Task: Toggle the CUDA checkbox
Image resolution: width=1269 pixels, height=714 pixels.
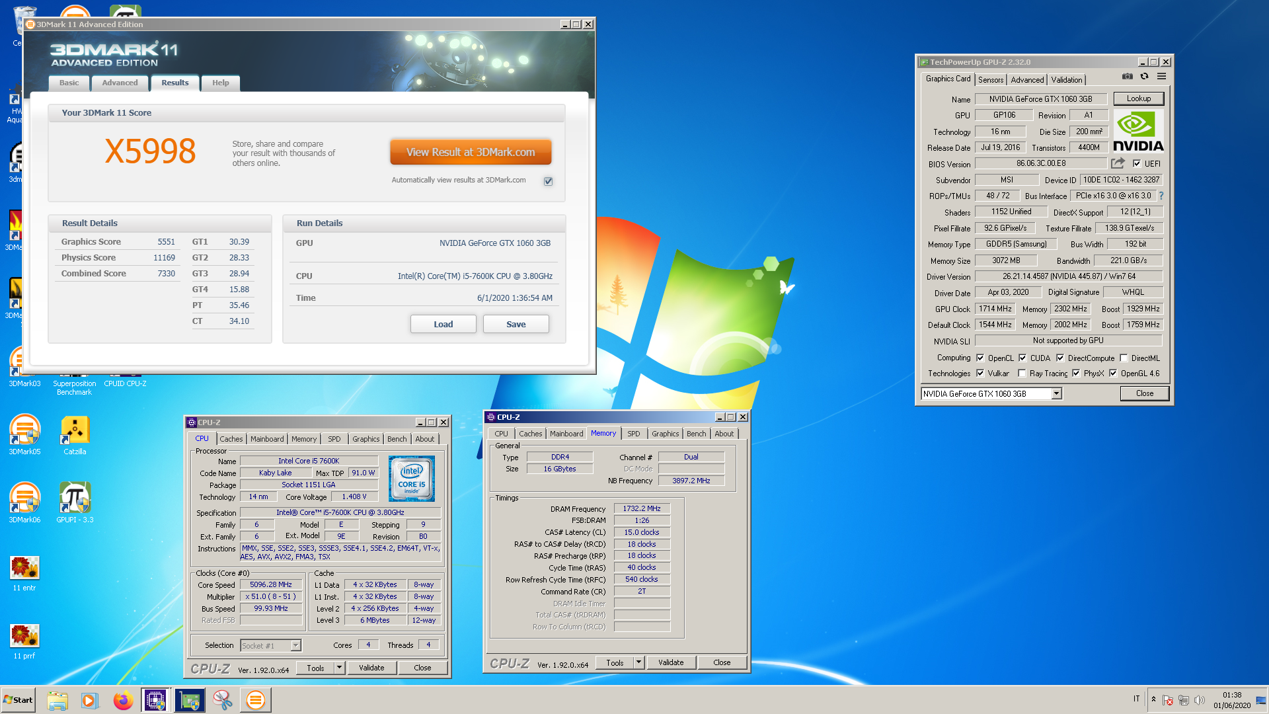Action: click(x=1022, y=358)
